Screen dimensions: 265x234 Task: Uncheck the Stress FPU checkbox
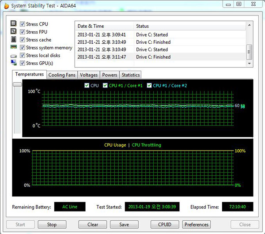[23, 32]
